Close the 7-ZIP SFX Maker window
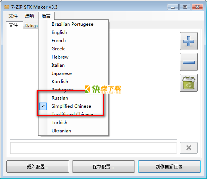This screenshot has width=207, height=179. pos(197,7)
